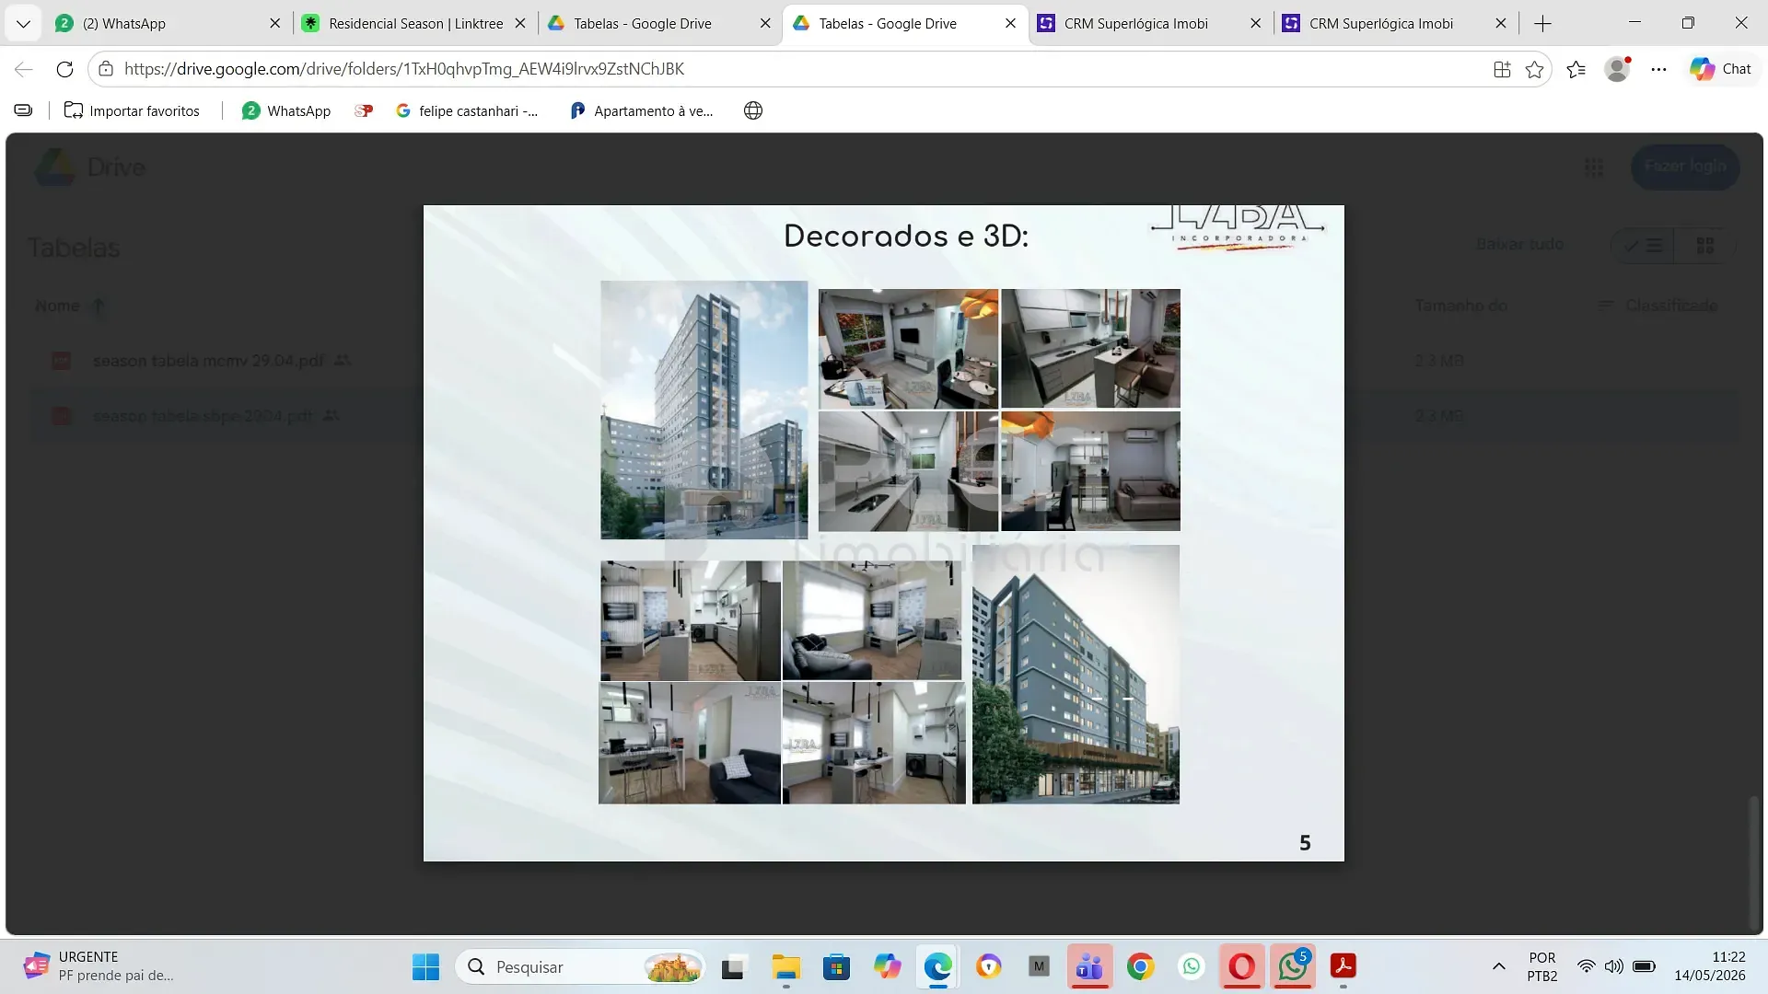Screen dimensions: 1768x994
Task: Open the Google apps grid
Action: 1594,167
